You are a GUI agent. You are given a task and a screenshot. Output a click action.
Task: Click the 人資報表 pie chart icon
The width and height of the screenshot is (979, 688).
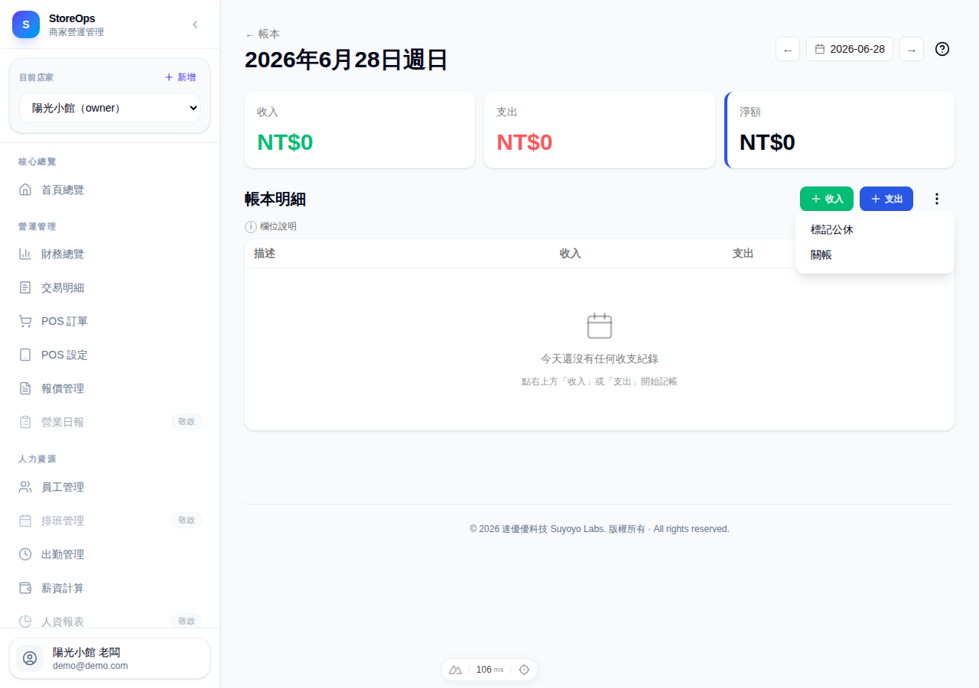point(25,621)
